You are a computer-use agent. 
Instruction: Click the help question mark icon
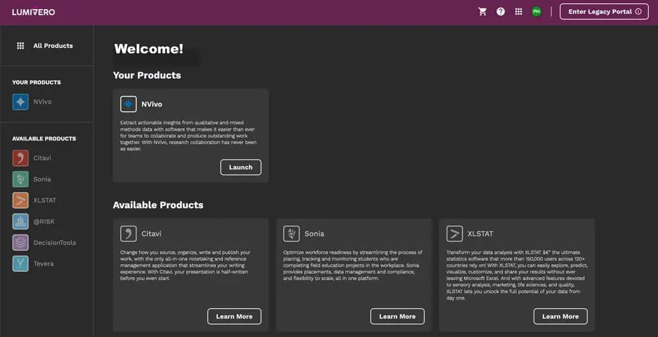(501, 12)
